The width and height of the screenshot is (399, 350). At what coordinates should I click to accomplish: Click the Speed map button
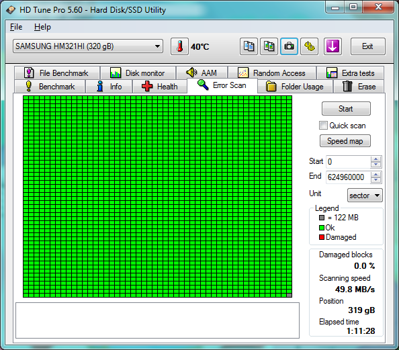coord(345,141)
